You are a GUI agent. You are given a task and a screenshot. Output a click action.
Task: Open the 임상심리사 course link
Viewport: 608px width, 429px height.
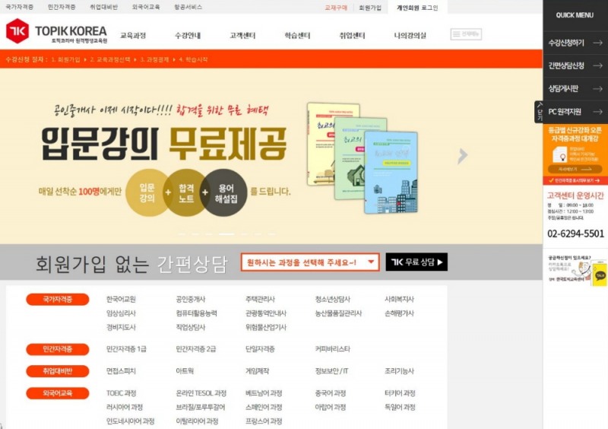click(121, 313)
